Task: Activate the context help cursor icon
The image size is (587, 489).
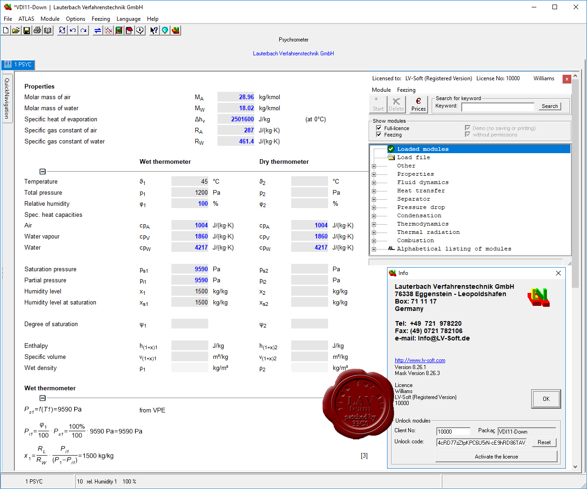Action: pos(154,30)
